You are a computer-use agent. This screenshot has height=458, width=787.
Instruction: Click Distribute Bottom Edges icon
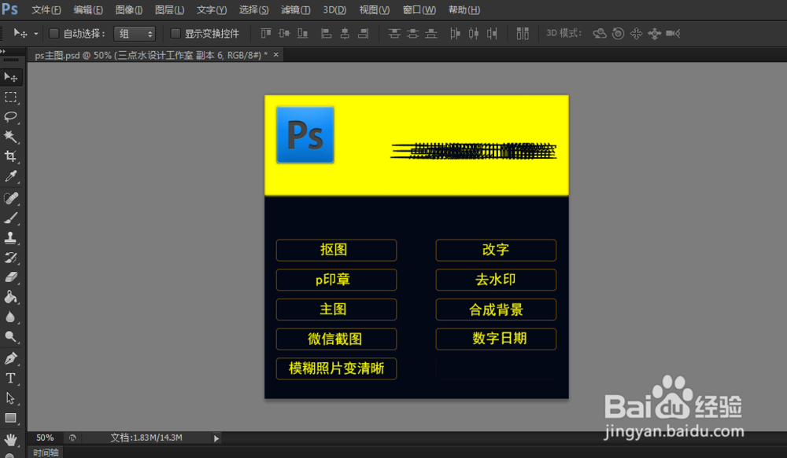[x=431, y=34]
